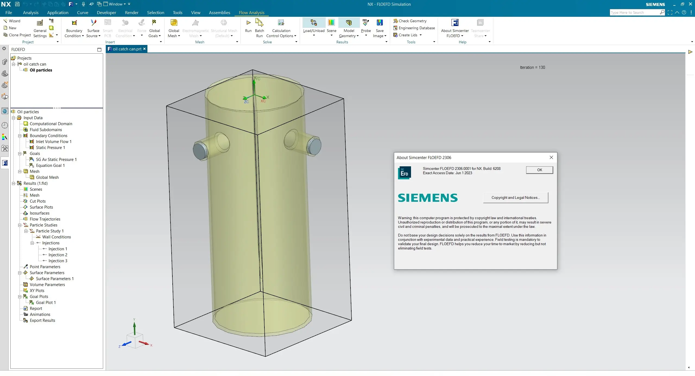
Task: Select Computational Domain item
Action: (51, 124)
